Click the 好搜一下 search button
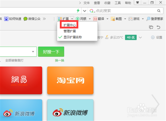This screenshot has height=121, width=166. (51, 52)
